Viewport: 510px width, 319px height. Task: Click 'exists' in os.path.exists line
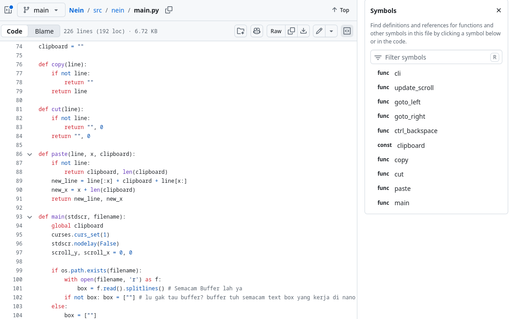coord(97,271)
